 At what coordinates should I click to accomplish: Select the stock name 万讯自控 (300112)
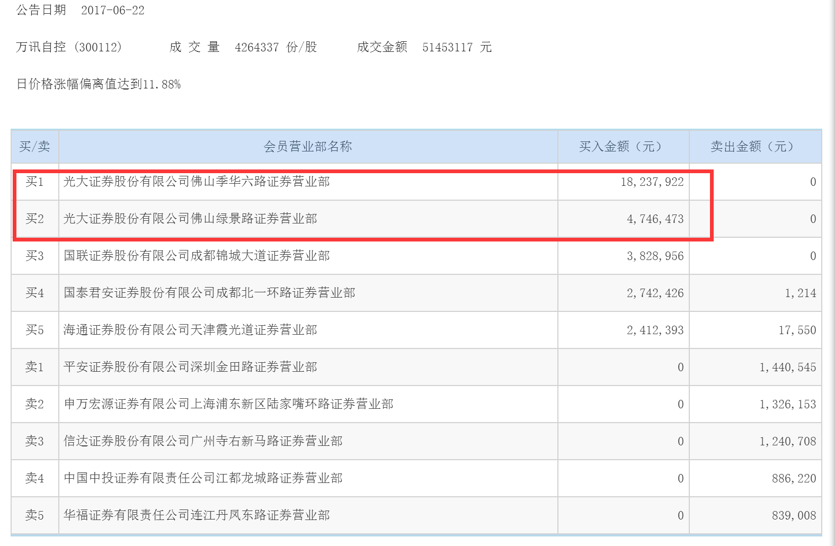[x=69, y=47]
